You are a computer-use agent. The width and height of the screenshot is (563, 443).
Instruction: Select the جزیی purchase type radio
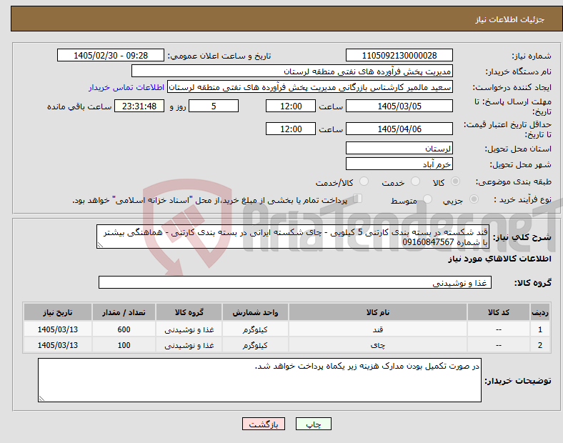click(474, 199)
